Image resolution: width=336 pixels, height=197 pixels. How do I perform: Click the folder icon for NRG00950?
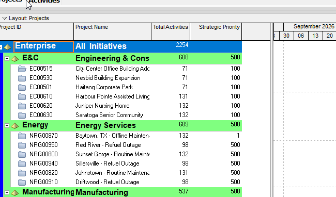22,145
